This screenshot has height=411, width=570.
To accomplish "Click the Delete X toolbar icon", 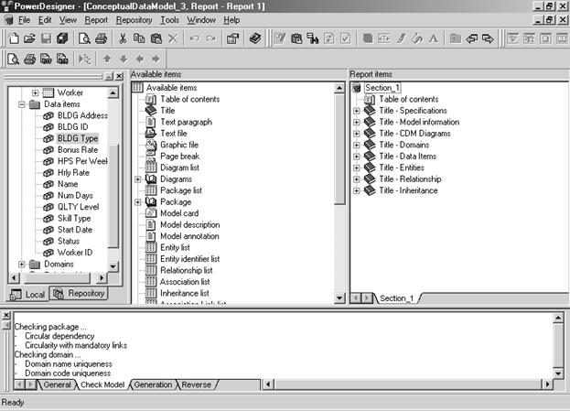I will coord(174,38).
